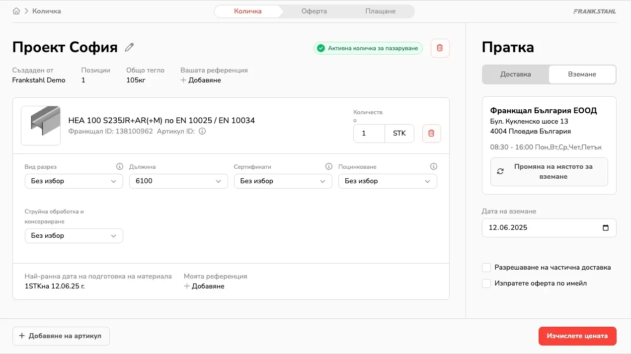Click 4004 Пловдив България text
Screen dimensions: 631x354
pos(531,132)
